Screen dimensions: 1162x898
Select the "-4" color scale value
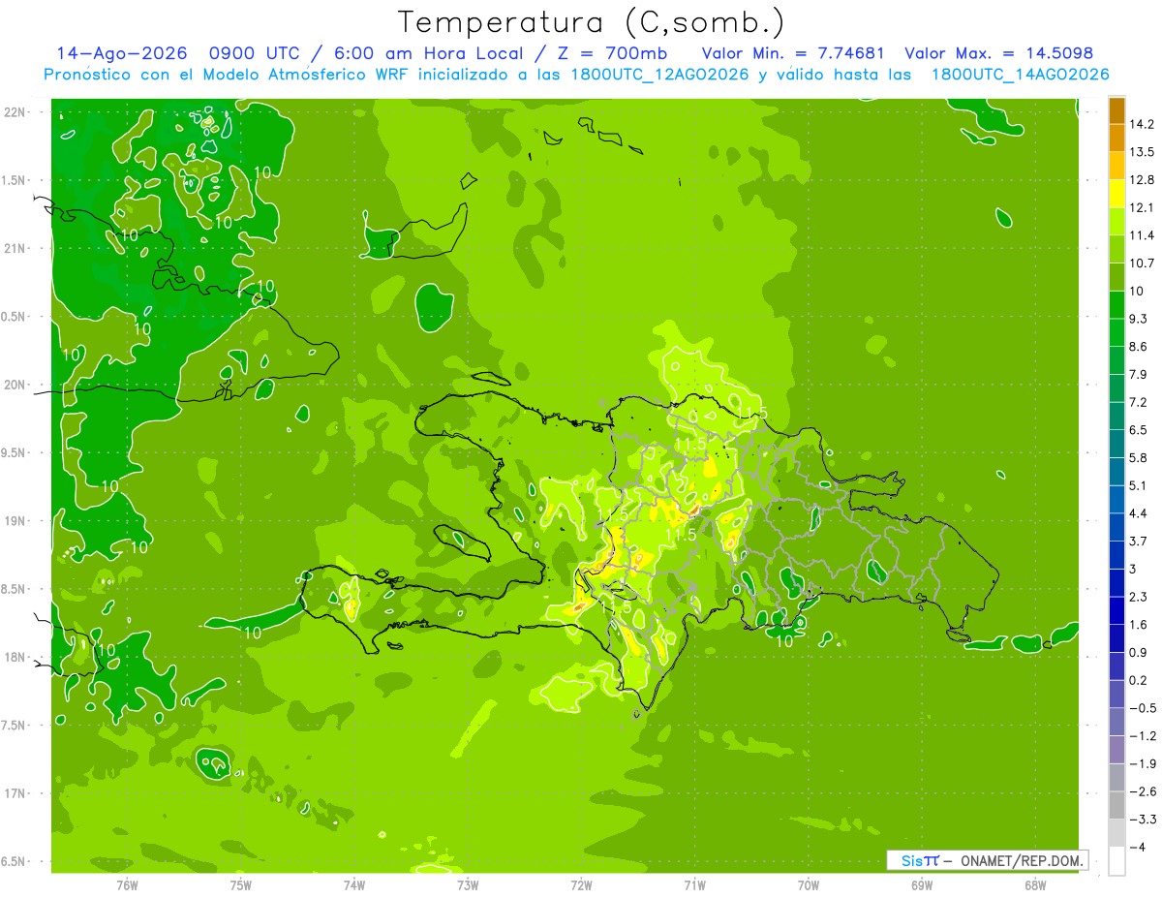pyautogui.click(x=1139, y=848)
